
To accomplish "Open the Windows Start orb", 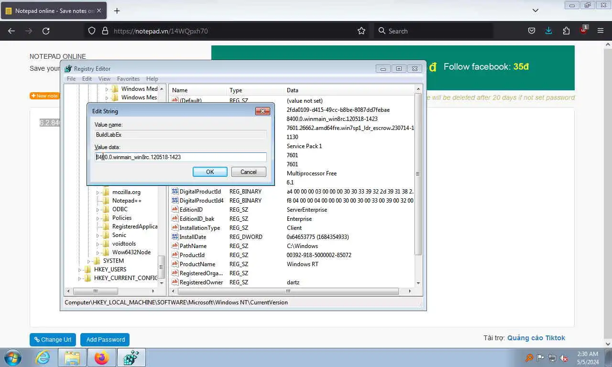I will coord(13,357).
